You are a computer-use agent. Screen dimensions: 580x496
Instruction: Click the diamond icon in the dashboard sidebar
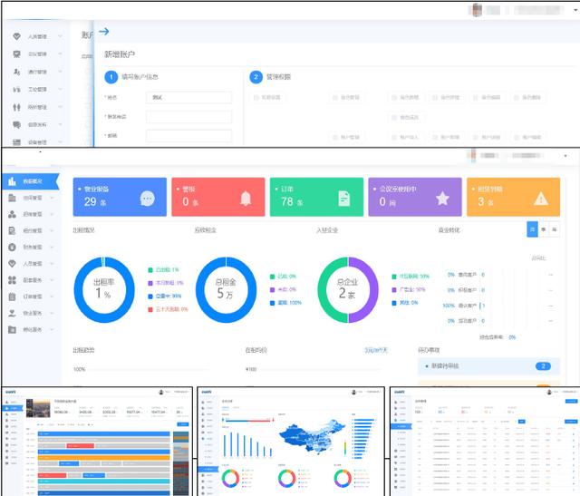12,264
